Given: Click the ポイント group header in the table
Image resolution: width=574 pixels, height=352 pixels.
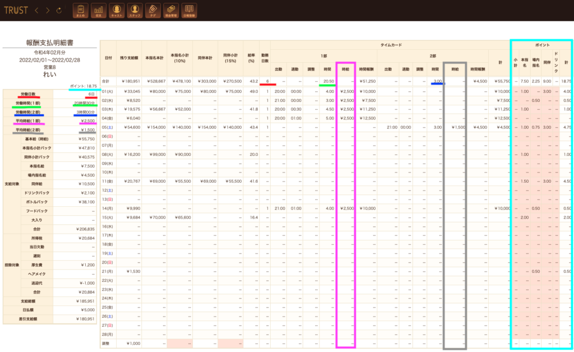Looking at the screenshot, I should pos(542,45).
